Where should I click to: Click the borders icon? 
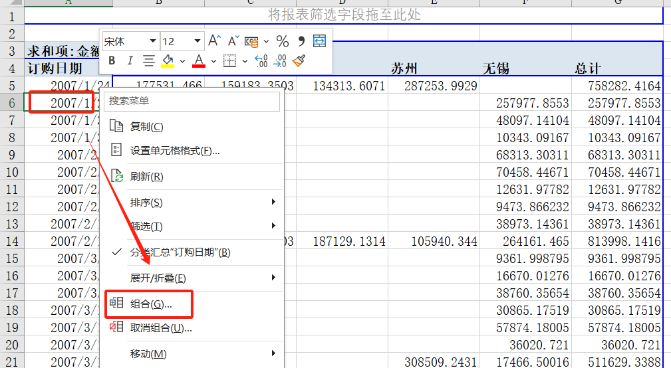230,60
